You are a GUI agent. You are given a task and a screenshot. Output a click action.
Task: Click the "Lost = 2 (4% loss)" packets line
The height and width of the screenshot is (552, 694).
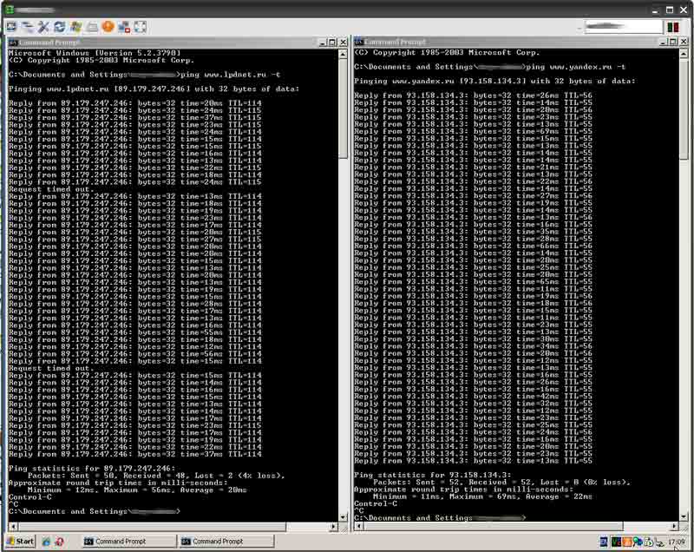click(x=156, y=476)
